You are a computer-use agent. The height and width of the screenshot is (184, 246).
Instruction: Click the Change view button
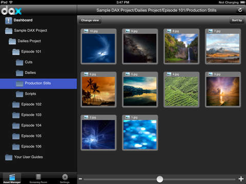(x=90, y=20)
